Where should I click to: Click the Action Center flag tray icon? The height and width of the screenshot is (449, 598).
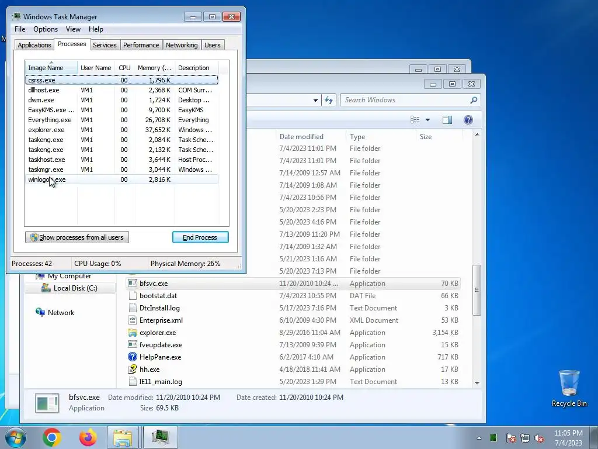510,438
